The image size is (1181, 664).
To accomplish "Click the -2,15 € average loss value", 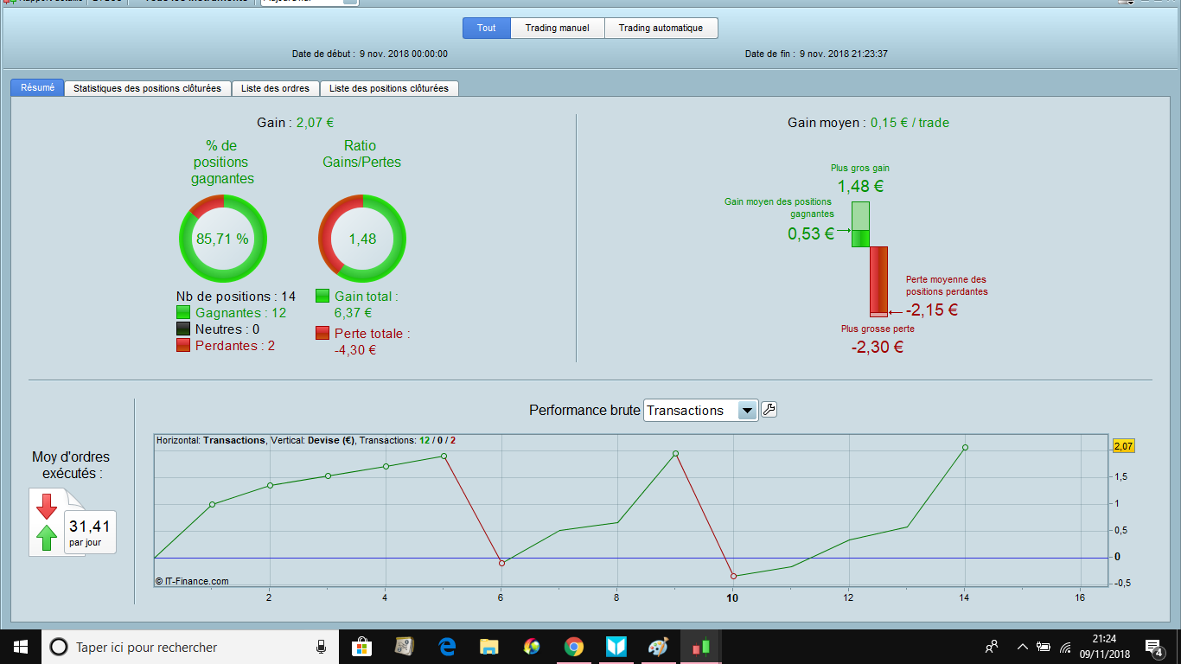I will point(932,310).
